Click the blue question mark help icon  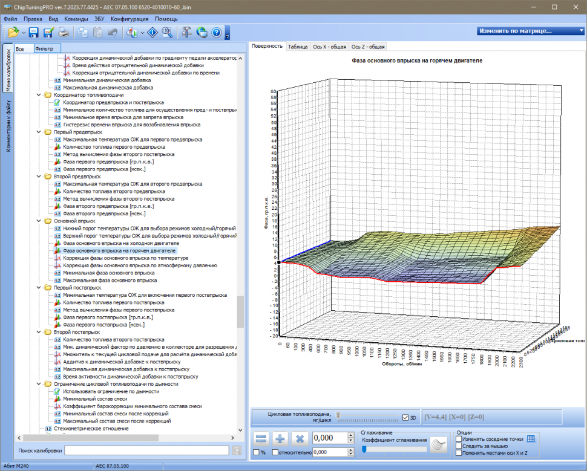pos(216,33)
